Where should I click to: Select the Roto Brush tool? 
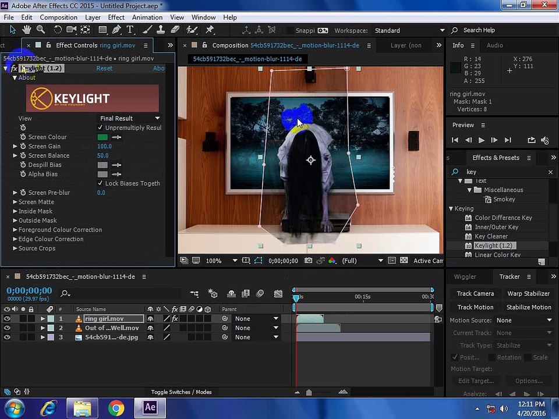coord(192,30)
